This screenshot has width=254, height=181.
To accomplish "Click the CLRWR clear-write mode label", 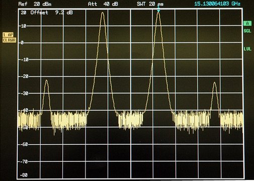I will [x=9, y=40].
